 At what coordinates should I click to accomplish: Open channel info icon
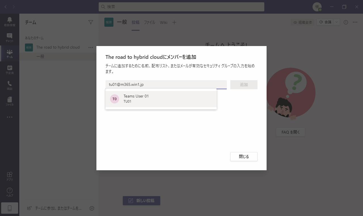coord(346,22)
